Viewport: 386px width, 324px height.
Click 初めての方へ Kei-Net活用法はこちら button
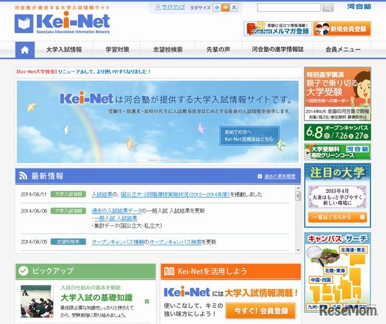click(249, 136)
